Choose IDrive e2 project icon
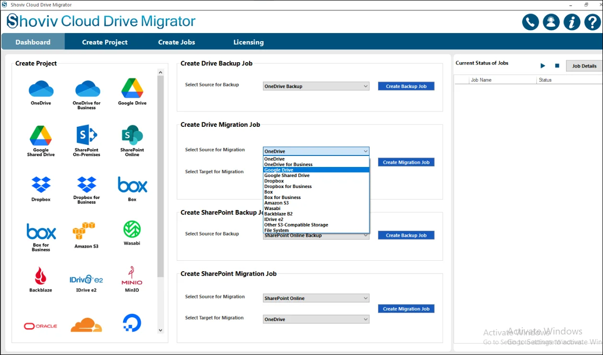603x355 pixels. 87,279
